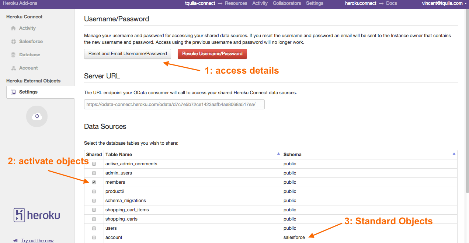
Task: Click the Salesforce gear icon in sidebar
Action: point(13,42)
